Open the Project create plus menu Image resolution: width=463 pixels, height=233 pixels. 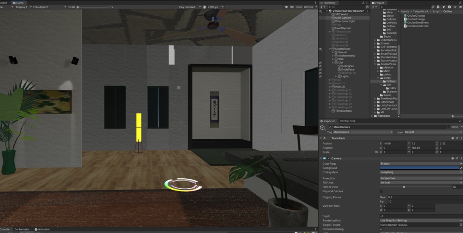374,7
